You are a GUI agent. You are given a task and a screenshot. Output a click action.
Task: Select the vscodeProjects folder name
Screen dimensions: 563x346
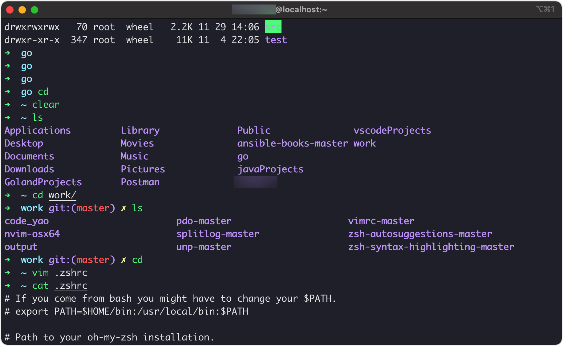pos(392,130)
